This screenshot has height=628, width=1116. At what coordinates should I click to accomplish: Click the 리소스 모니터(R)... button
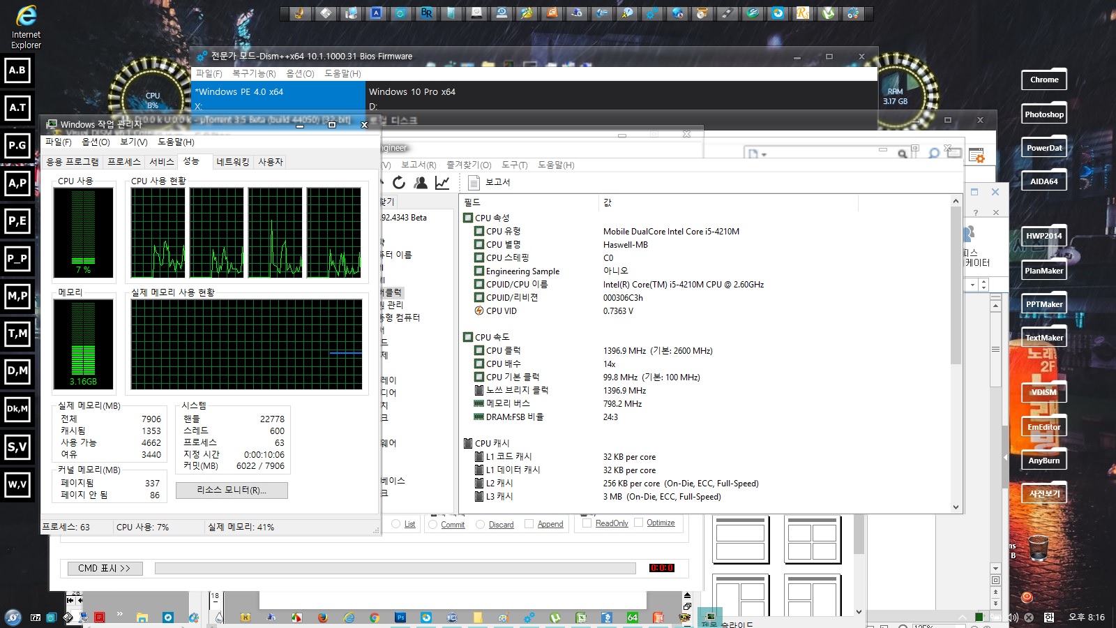(232, 490)
